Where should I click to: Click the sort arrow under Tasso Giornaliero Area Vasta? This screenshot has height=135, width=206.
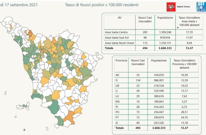point(178,28)
